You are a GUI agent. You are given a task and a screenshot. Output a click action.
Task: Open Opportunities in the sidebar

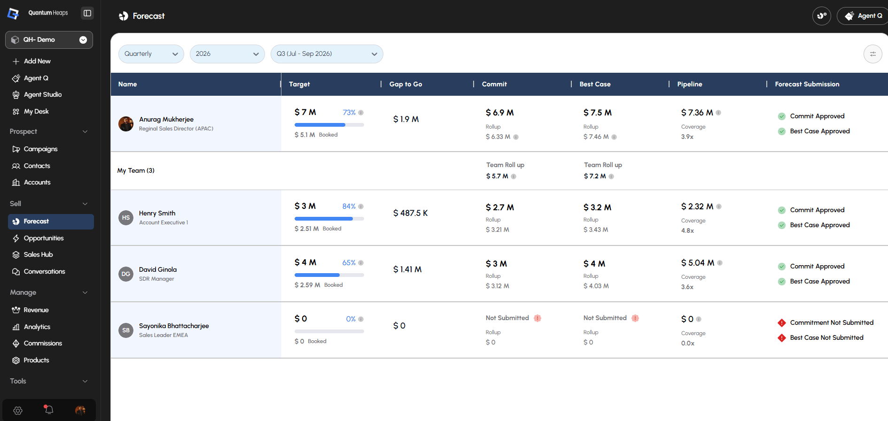tap(51, 238)
